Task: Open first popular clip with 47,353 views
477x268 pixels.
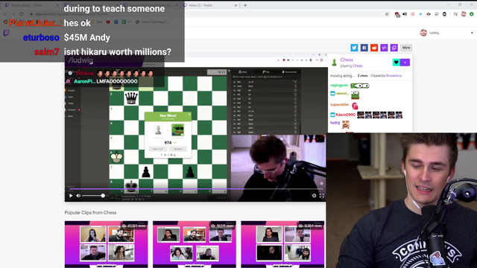Action: click(106, 244)
